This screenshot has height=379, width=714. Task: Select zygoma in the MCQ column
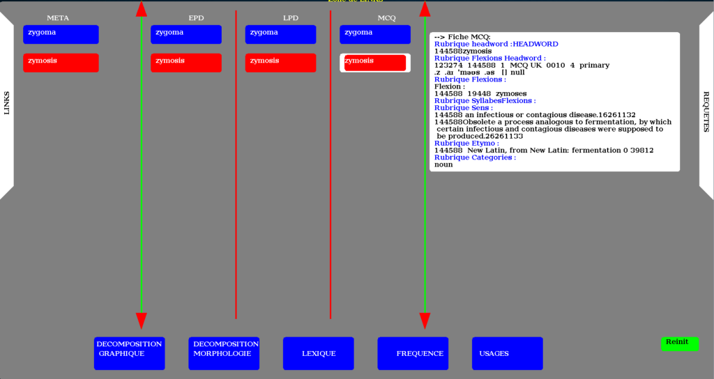pyautogui.click(x=375, y=35)
